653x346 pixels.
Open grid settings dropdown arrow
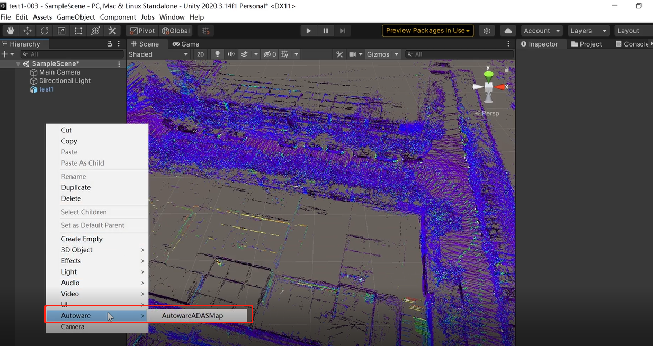click(x=296, y=54)
